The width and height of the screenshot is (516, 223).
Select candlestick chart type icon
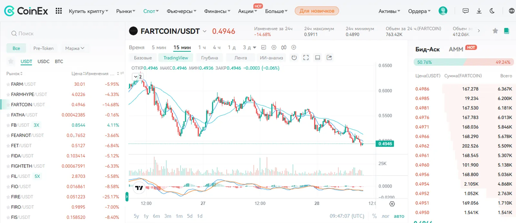tap(284, 47)
